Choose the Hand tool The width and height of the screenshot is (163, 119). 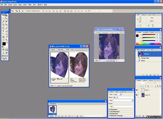3,40
